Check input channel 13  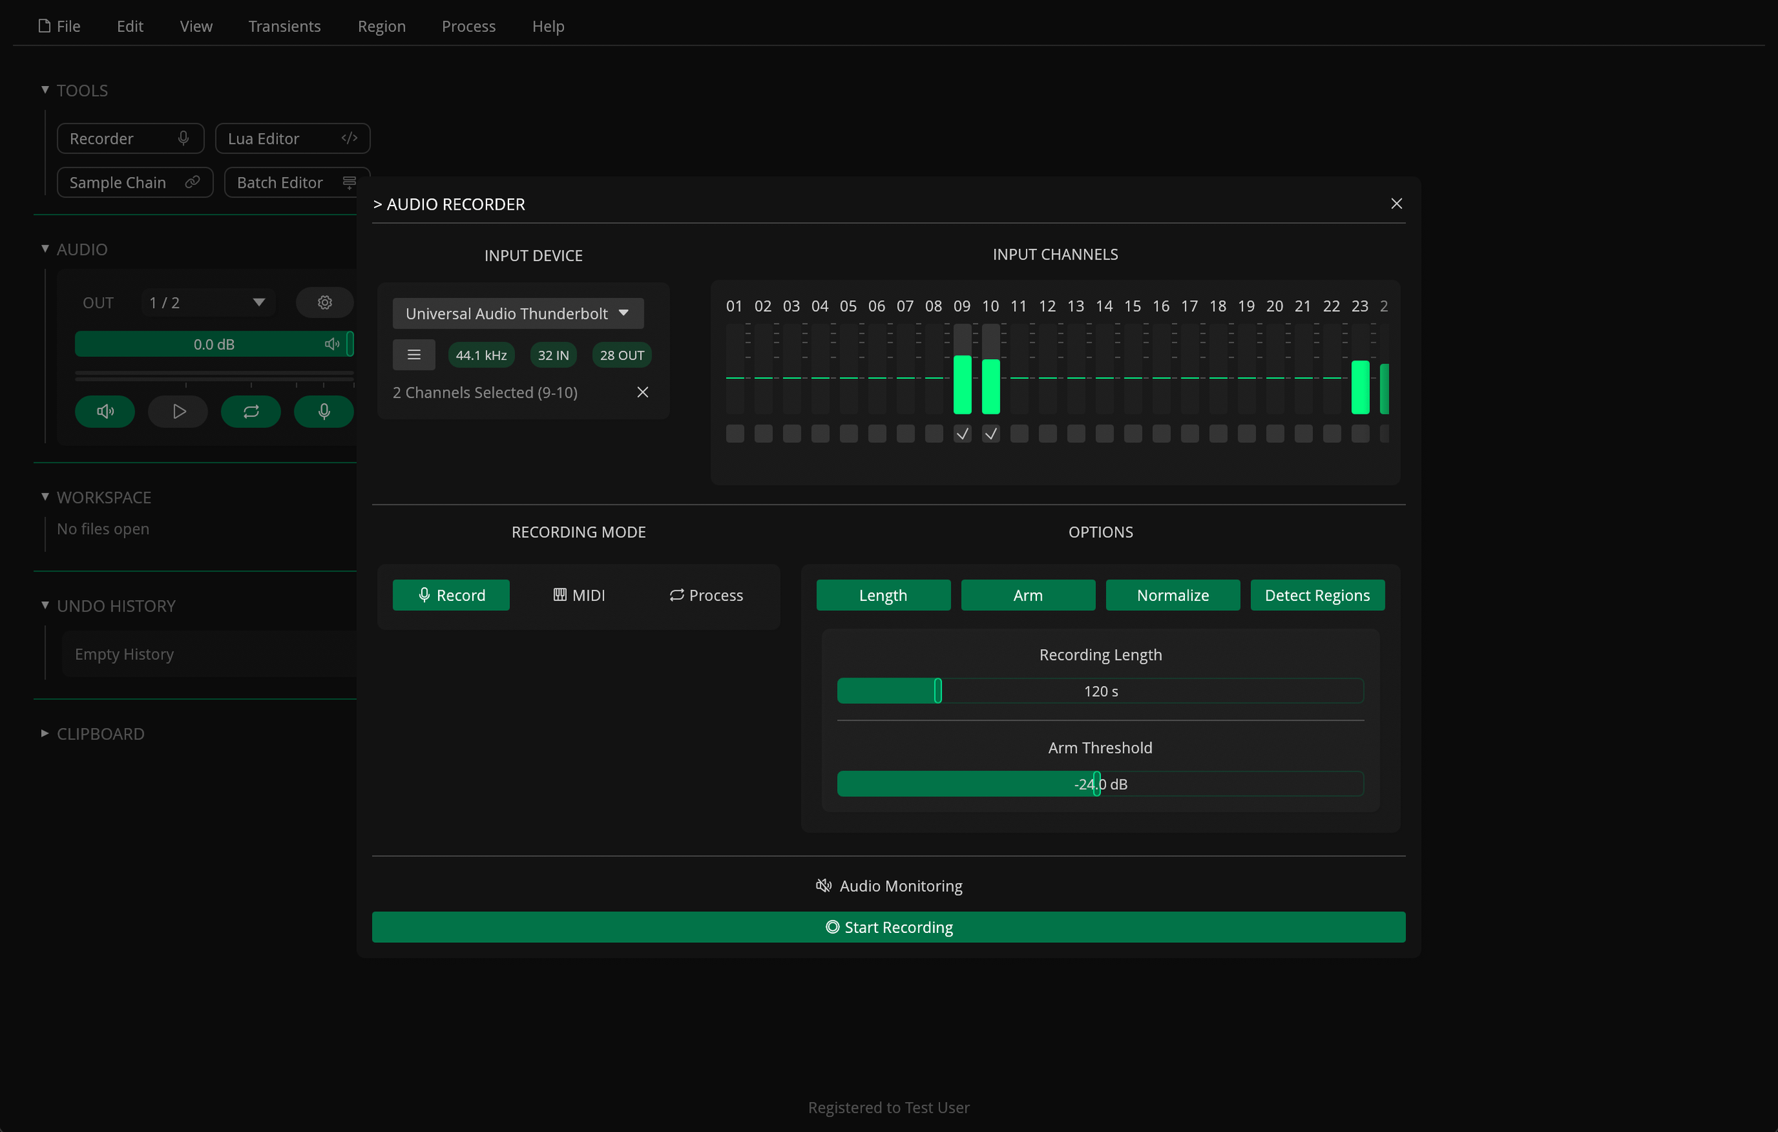[1076, 434]
